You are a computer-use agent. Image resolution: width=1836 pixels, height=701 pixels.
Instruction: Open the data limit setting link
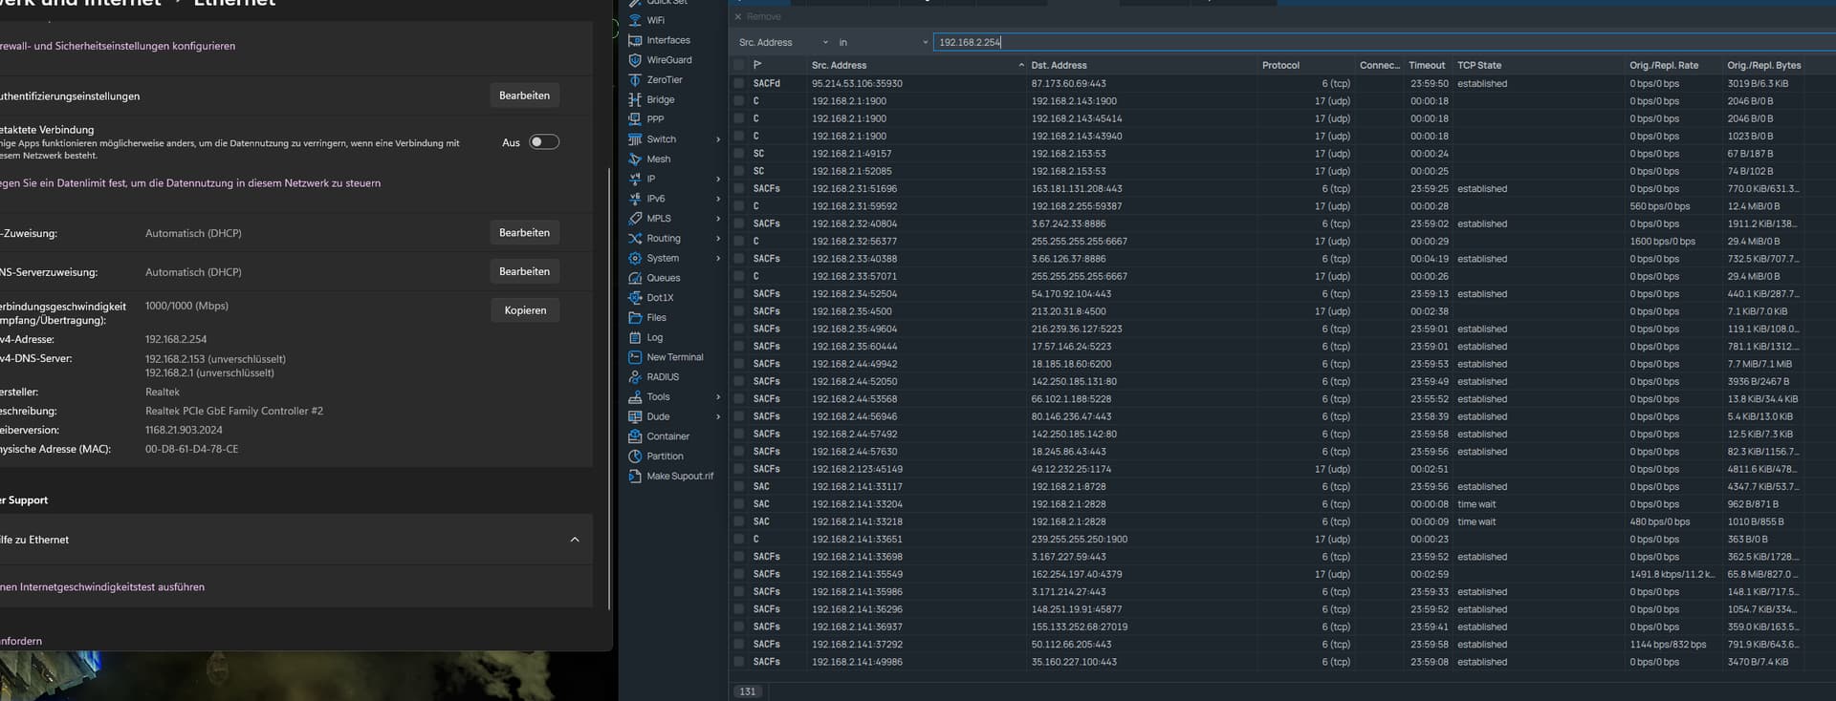click(190, 183)
